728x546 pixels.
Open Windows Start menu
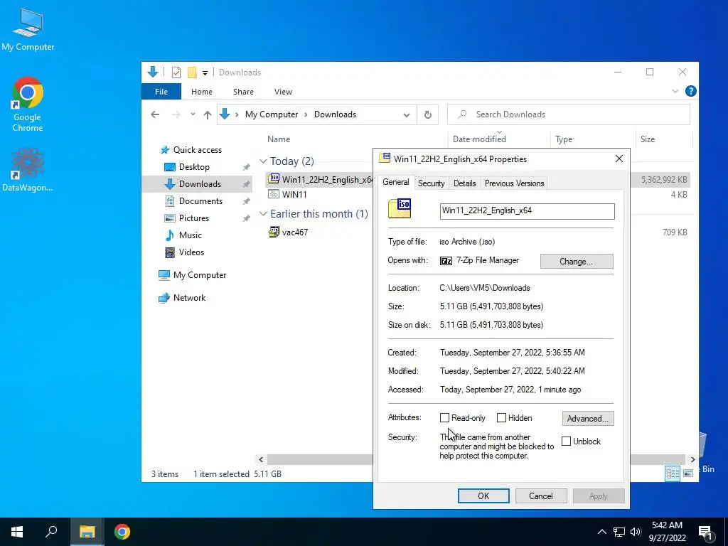[x=17, y=532]
